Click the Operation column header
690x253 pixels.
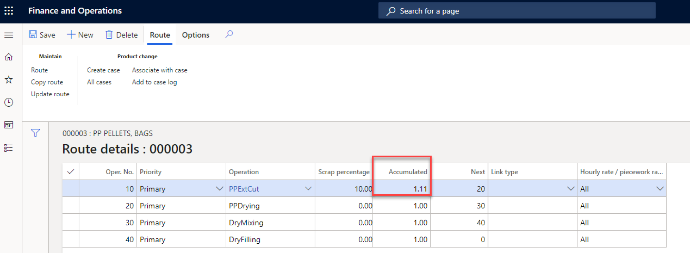point(270,172)
